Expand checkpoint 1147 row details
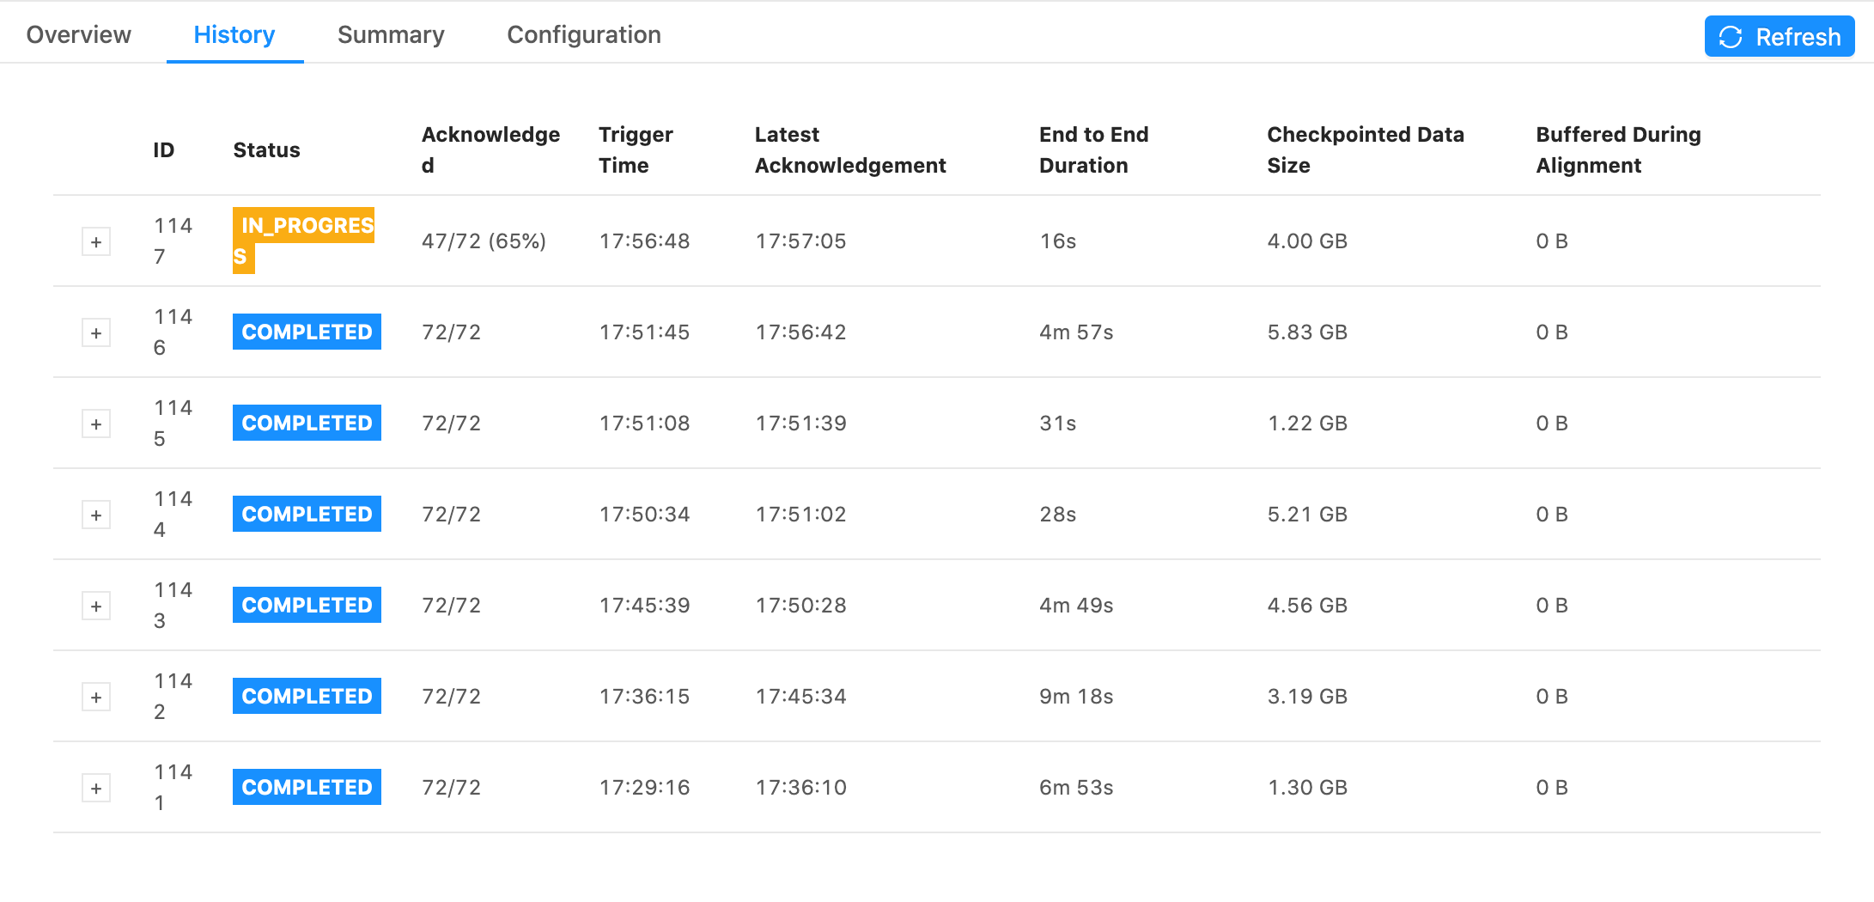 [96, 242]
